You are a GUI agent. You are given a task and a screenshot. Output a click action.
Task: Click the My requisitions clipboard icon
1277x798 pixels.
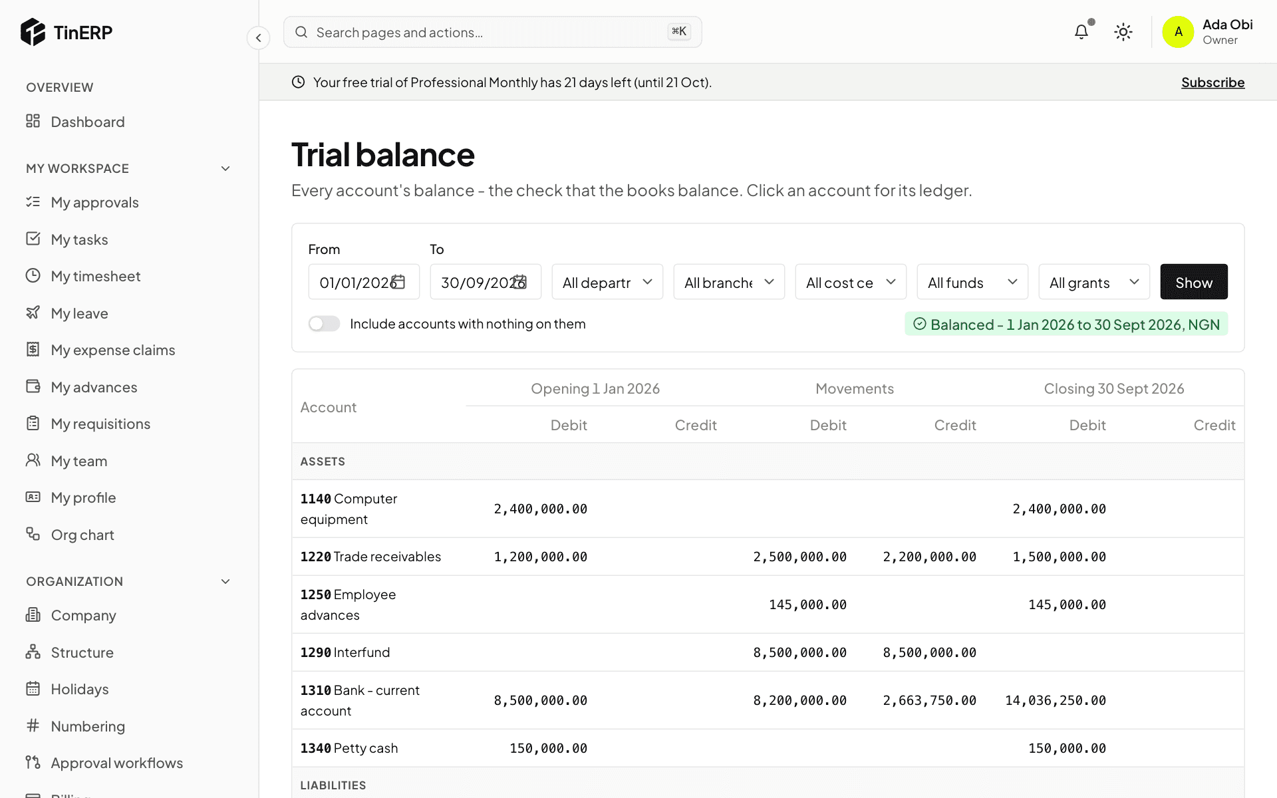[x=33, y=423]
